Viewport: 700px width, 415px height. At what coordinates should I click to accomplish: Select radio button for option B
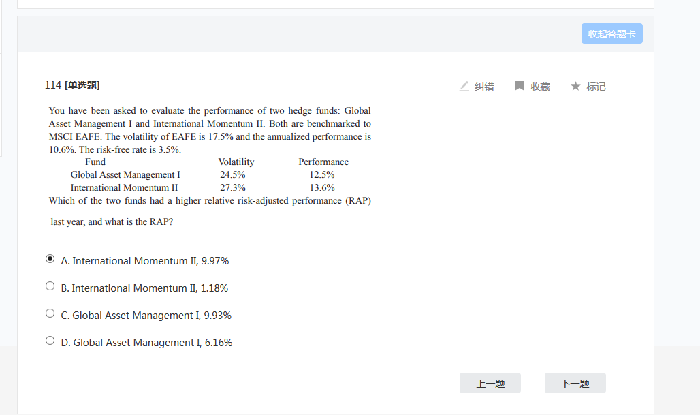pos(50,286)
